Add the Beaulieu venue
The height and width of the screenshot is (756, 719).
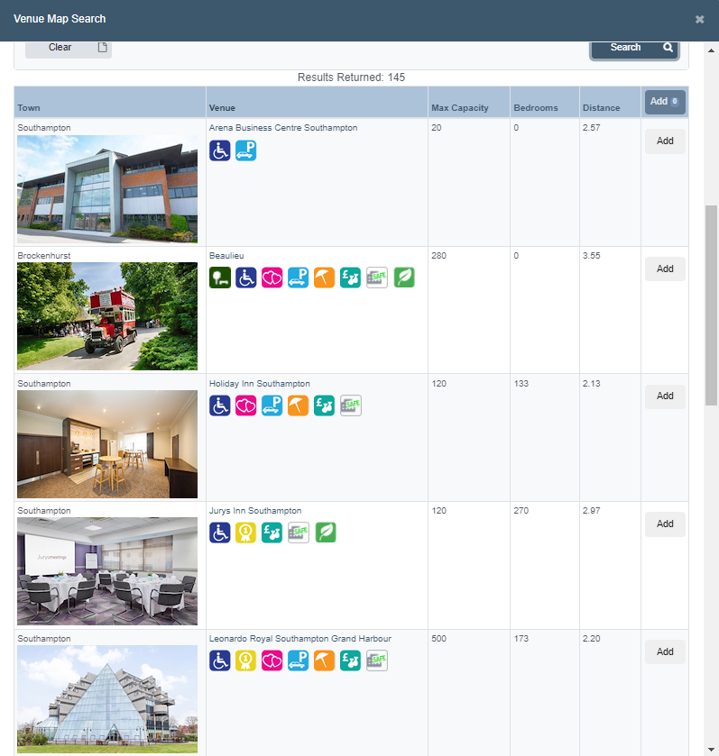pyautogui.click(x=665, y=269)
